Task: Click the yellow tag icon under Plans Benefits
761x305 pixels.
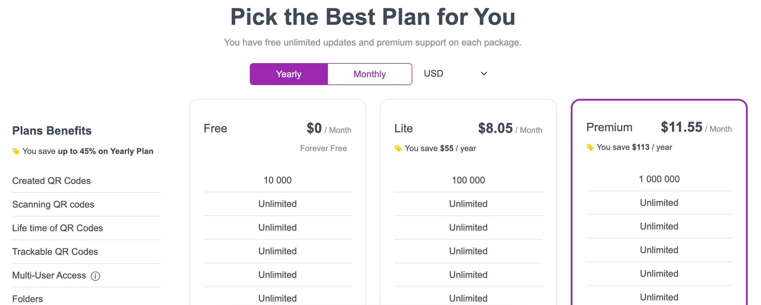Action: pos(16,151)
